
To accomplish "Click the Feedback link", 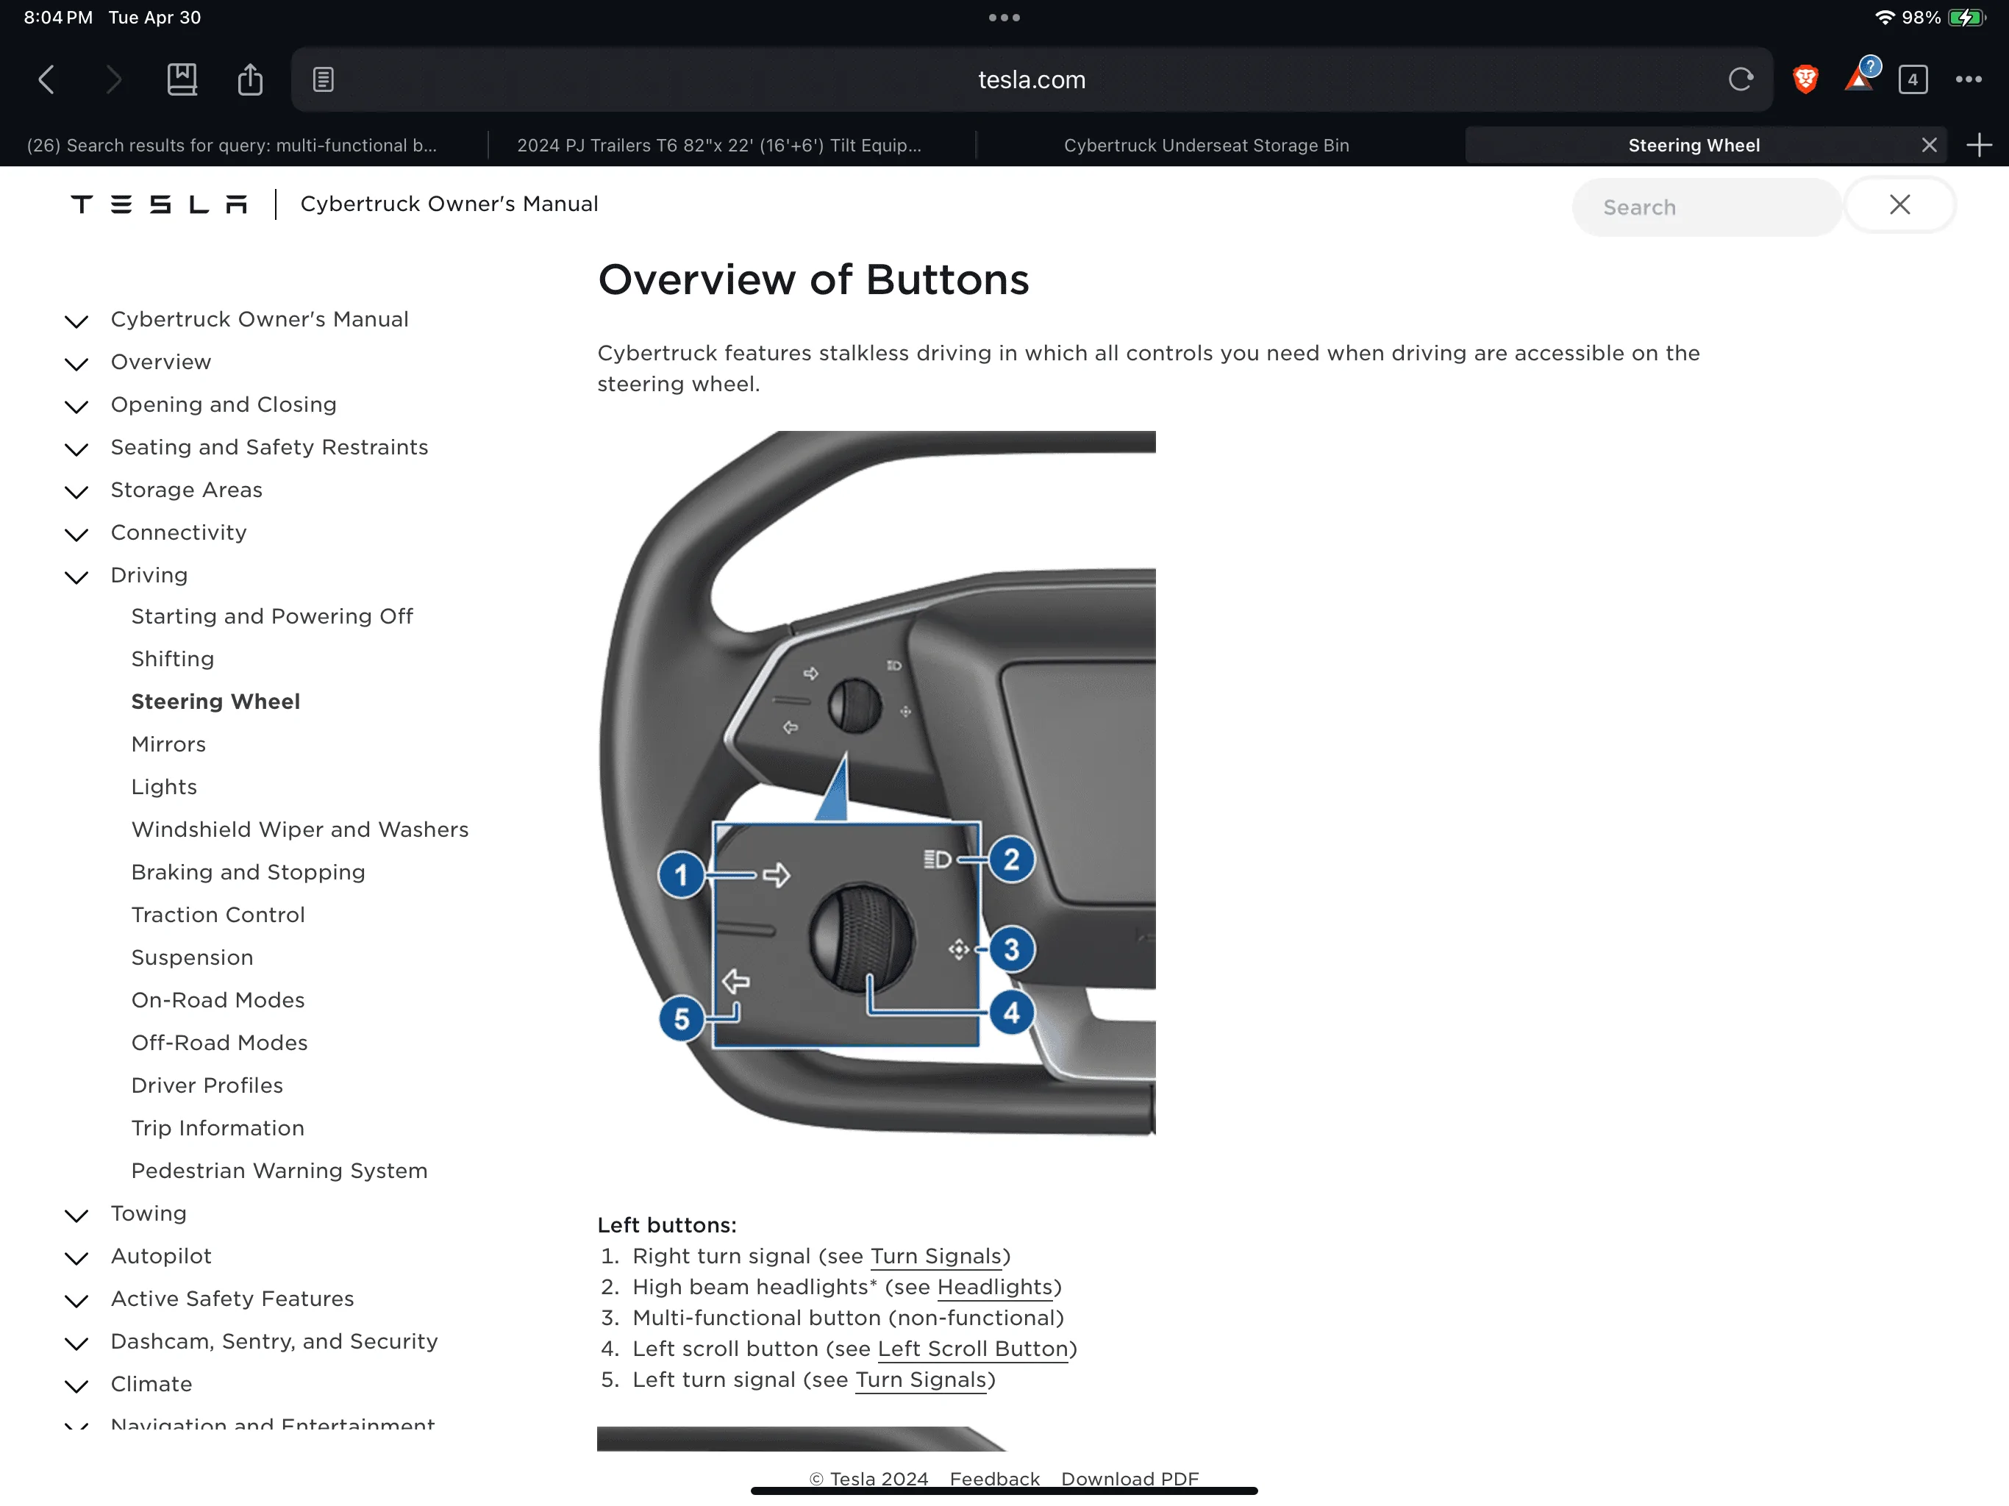I will tap(994, 1479).
